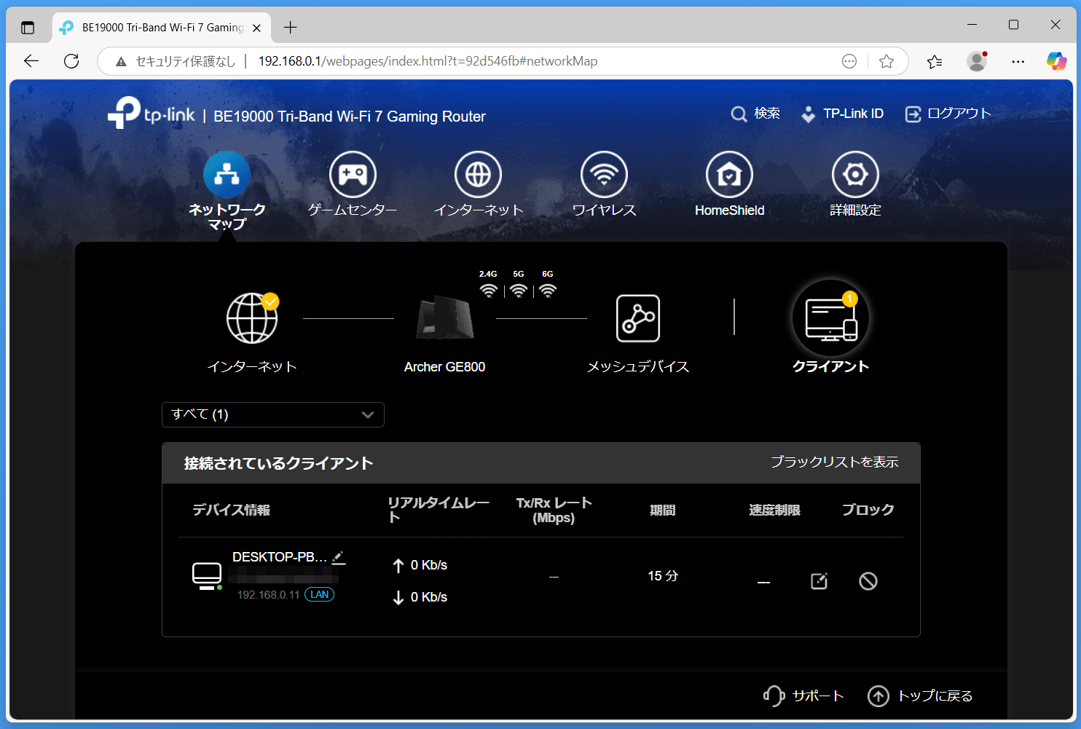1081x729 pixels.
Task: Click the Tx/Rx レート (Mbps) column header
Action: [554, 511]
